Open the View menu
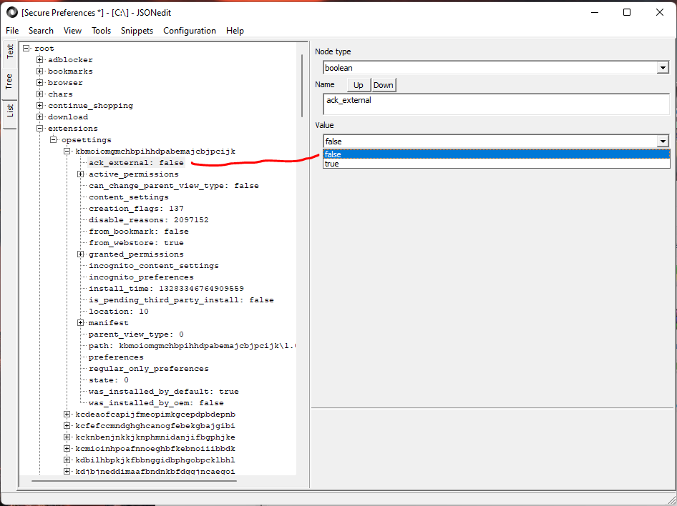Screen dimensions: 677x506 (72, 31)
